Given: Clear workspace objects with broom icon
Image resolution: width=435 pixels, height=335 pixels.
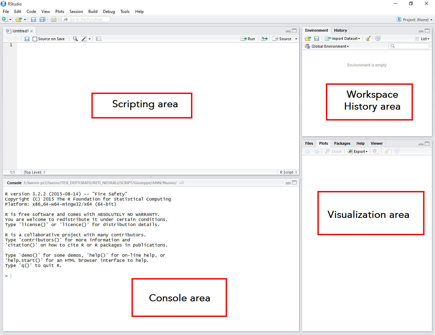Looking at the screenshot, I should [368, 38].
